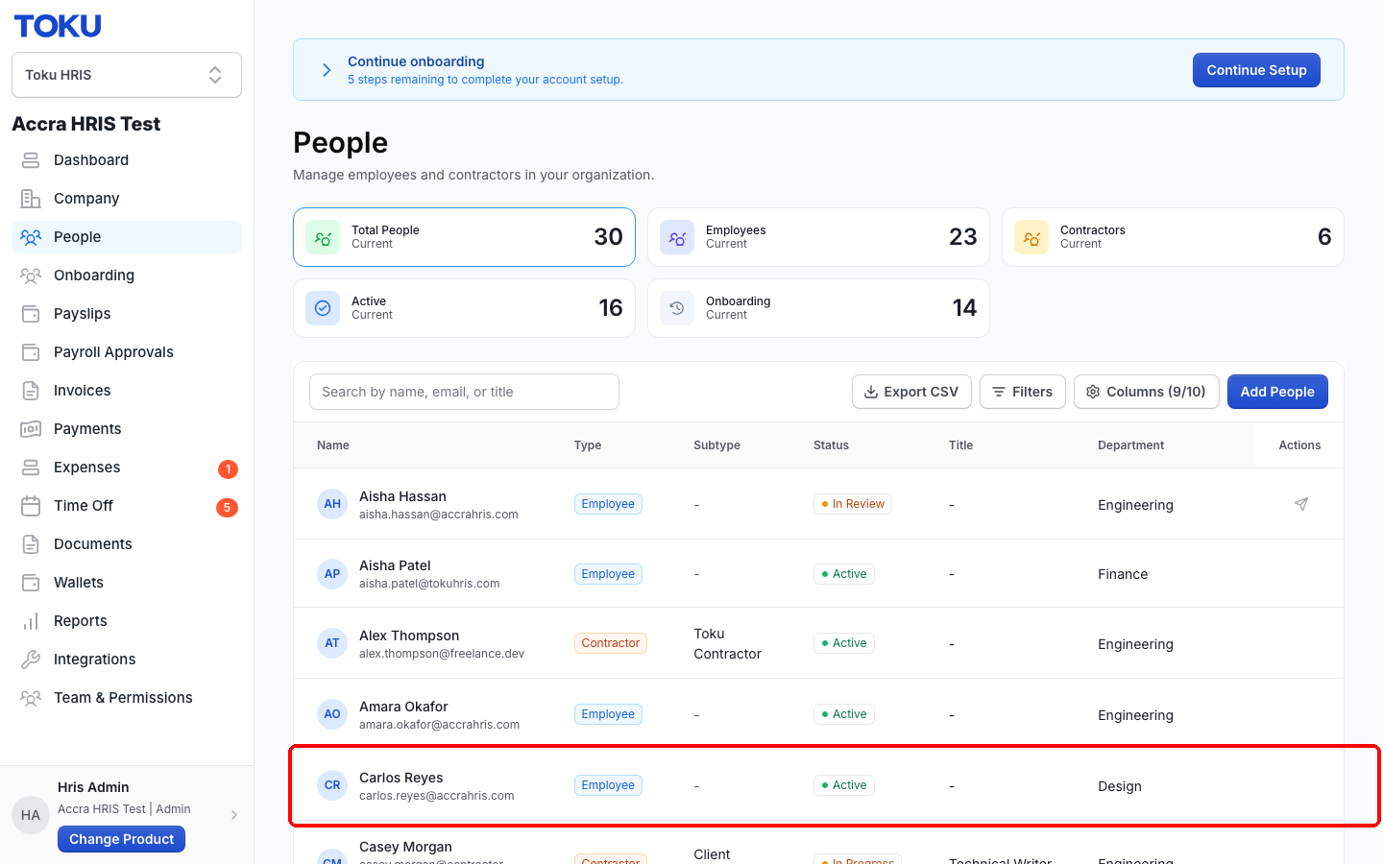
Task: Click the Add People button
Action: (1277, 392)
